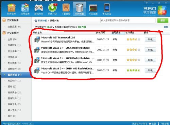Uninstall Microsoft .NET Framework 2.0
The width and height of the screenshot is (170, 125).
(150, 40)
